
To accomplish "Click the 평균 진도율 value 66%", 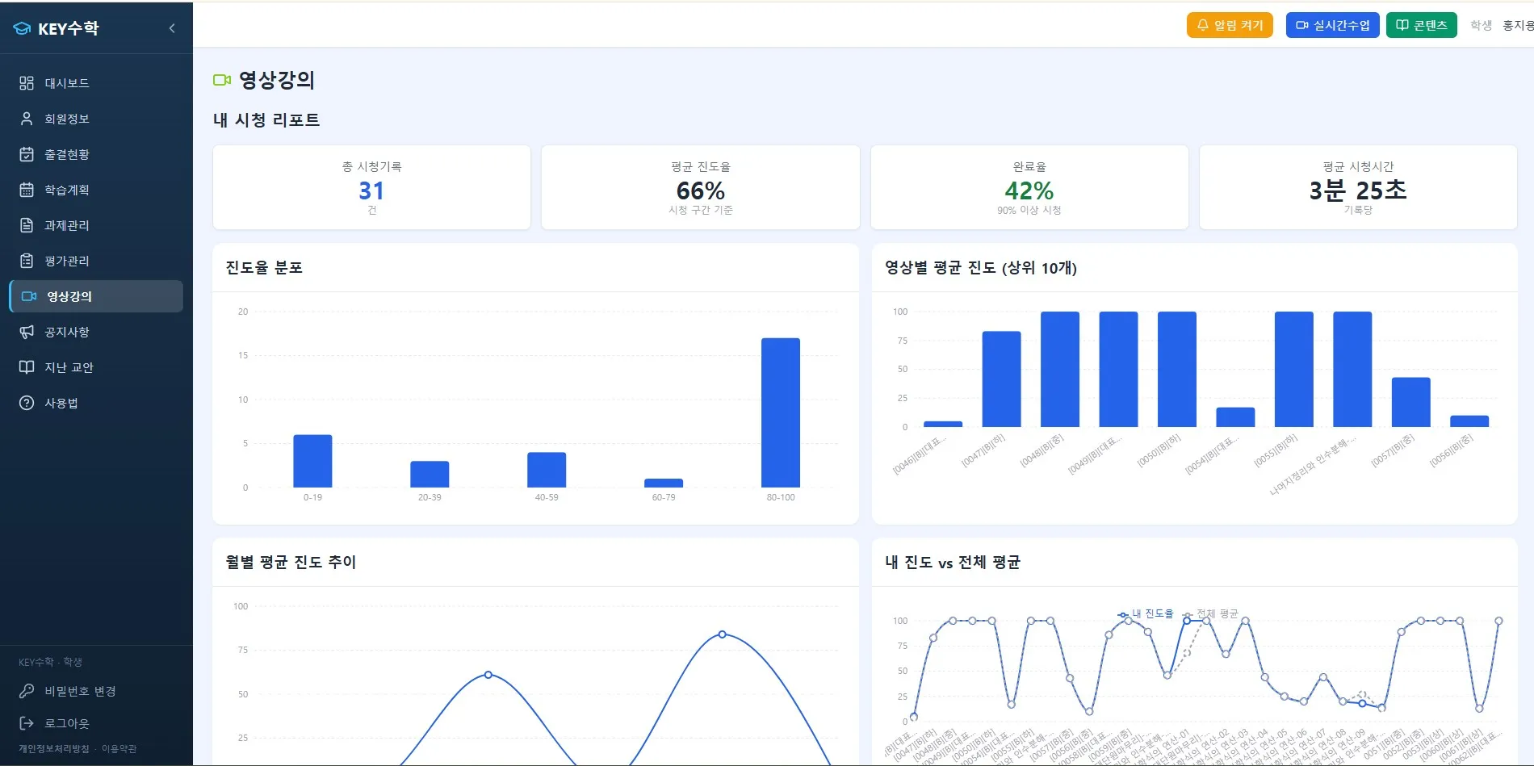I will tap(701, 191).
